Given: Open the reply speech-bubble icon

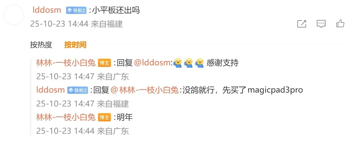Looking at the screenshot, I should pos(321,24).
